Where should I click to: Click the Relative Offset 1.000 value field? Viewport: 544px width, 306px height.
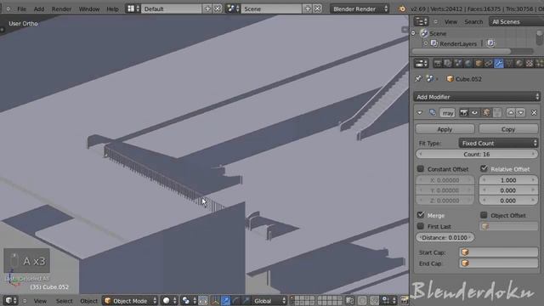pyautogui.click(x=508, y=180)
